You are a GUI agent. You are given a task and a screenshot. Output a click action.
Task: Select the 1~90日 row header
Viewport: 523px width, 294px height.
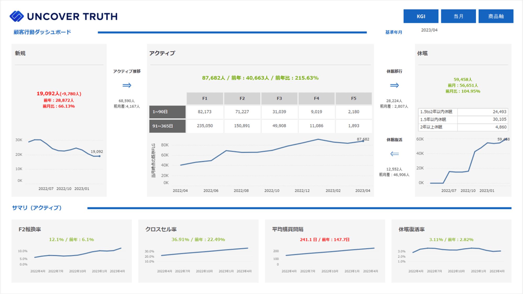(167, 112)
